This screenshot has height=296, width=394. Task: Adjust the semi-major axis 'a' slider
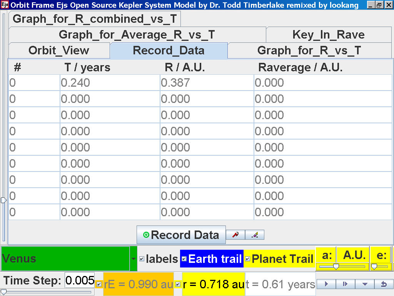(336, 266)
